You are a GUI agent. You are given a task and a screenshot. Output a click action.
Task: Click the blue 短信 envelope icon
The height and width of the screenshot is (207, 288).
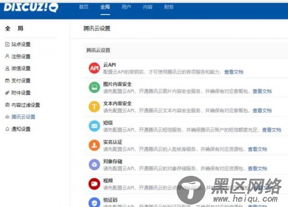pyautogui.click(x=95, y=126)
